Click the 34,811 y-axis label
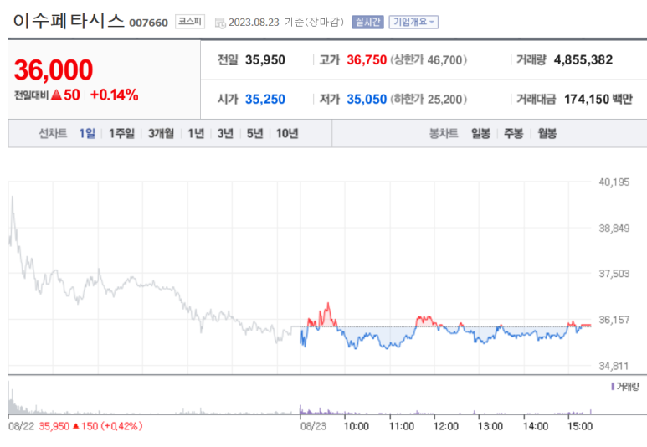The height and width of the screenshot is (447, 647). pyautogui.click(x=614, y=366)
